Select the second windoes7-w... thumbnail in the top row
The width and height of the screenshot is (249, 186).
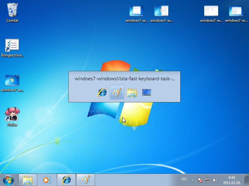pyautogui.click(x=162, y=14)
